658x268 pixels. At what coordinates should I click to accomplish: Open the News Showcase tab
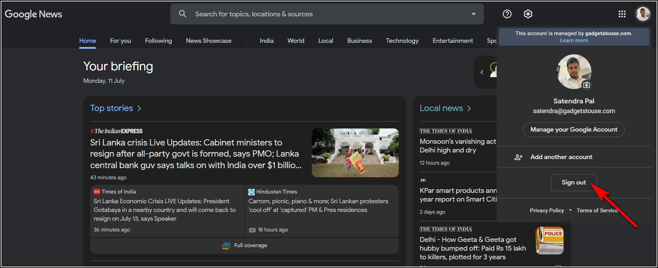(x=209, y=41)
